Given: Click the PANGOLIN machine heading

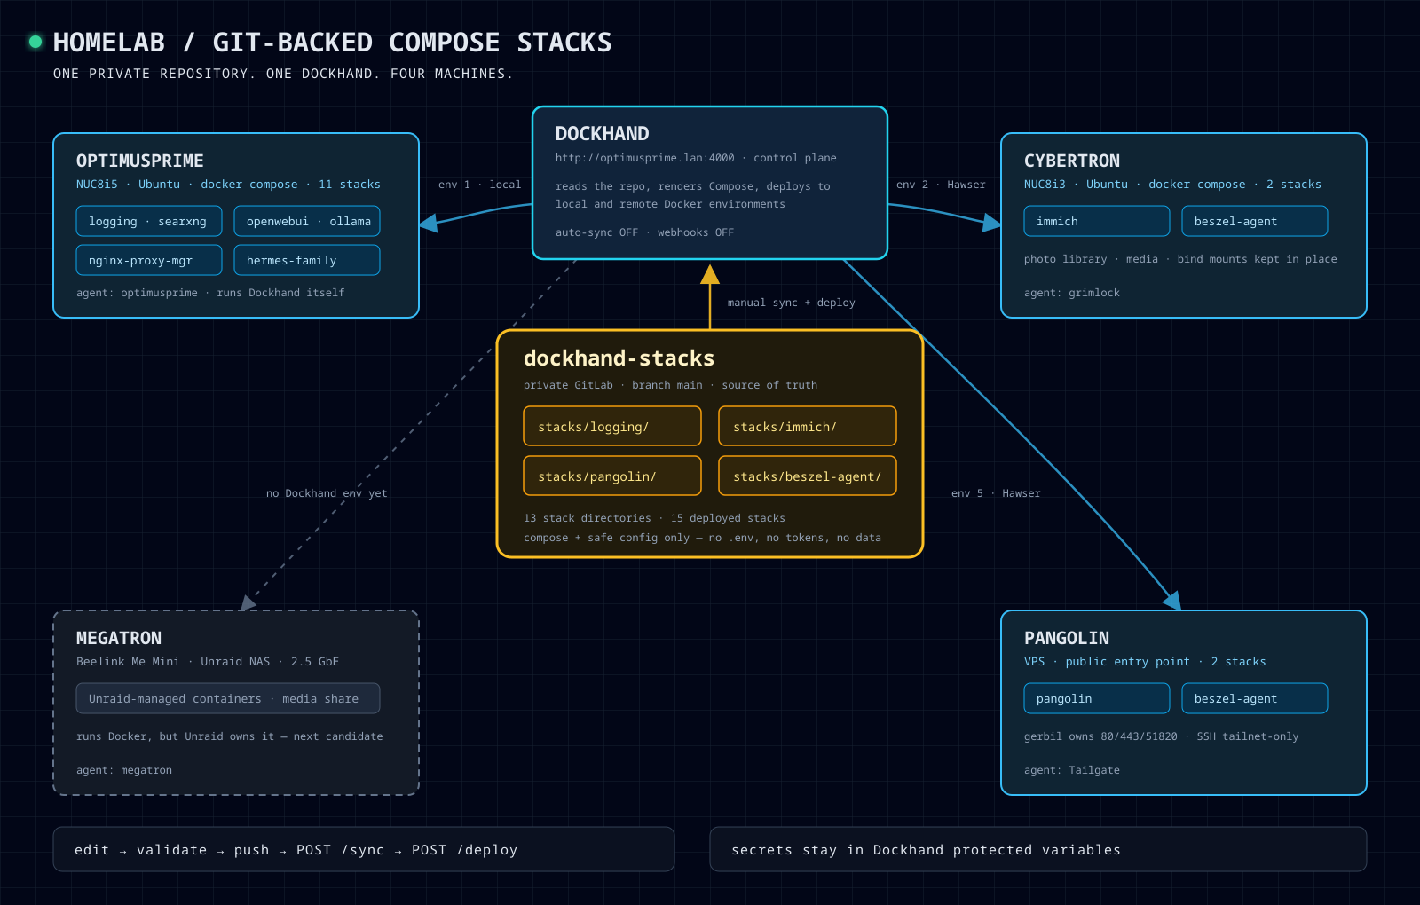Looking at the screenshot, I should tap(1067, 638).
